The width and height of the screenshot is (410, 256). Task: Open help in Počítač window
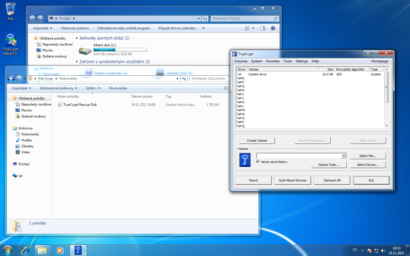273,28
